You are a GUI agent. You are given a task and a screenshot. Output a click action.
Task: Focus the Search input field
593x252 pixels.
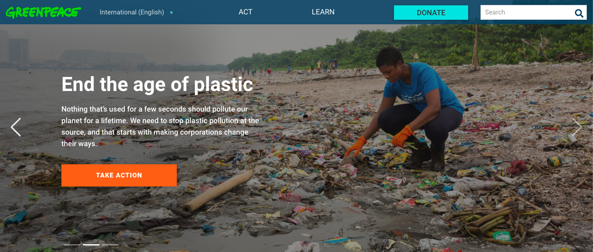(x=527, y=12)
